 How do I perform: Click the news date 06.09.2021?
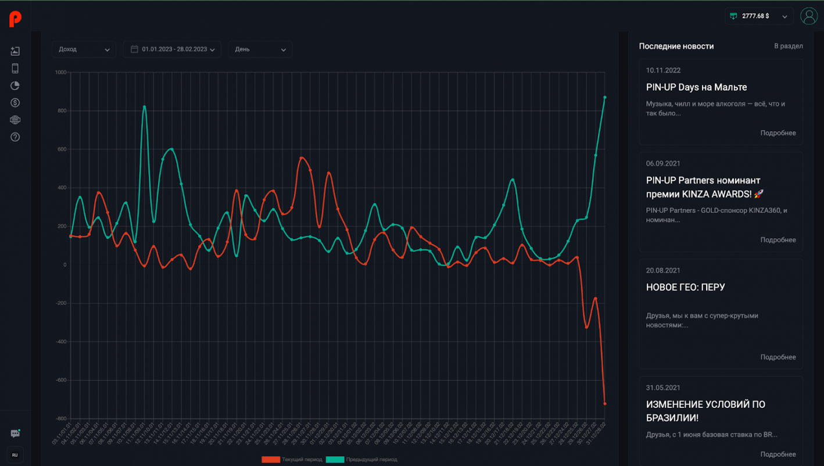[663, 163]
